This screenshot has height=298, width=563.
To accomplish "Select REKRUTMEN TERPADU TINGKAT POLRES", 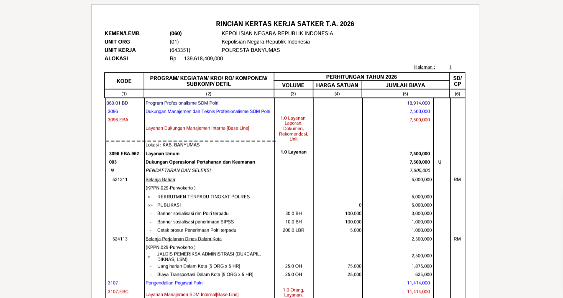I will point(203,197).
